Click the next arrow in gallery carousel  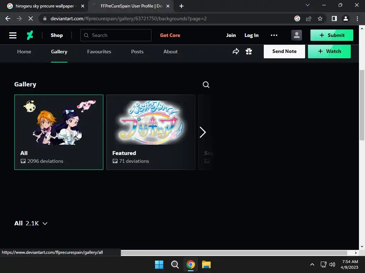click(203, 132)
